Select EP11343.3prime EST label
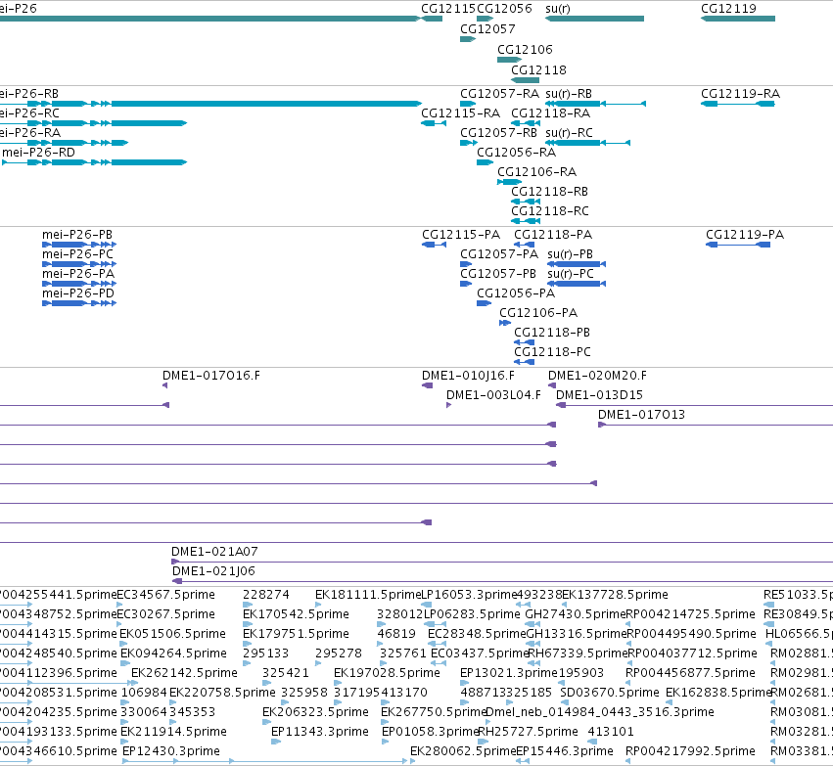The height and width of the screenshot is (766, 833). pyautogui.click(x=320, y=732)
